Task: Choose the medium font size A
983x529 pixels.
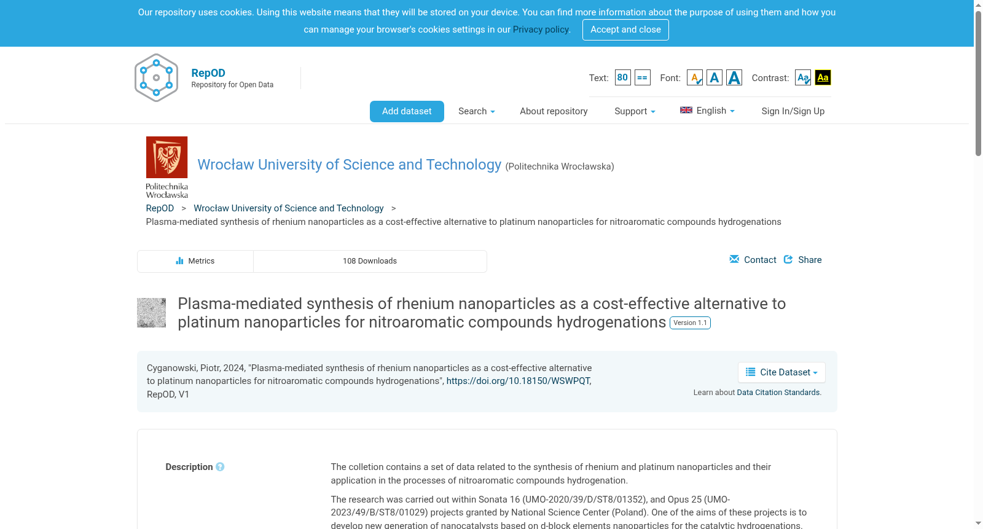Action: pyautogui.click(x=714, y=77)
